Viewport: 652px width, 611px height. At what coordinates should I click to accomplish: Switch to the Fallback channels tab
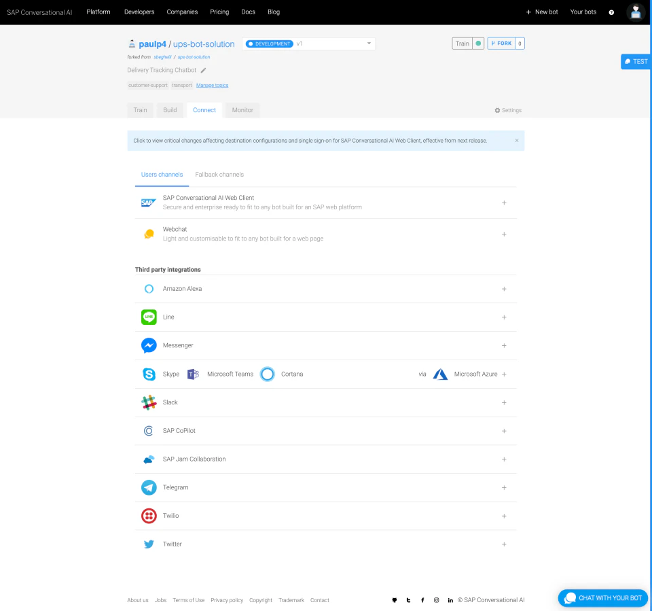click(x=219, y=174)
